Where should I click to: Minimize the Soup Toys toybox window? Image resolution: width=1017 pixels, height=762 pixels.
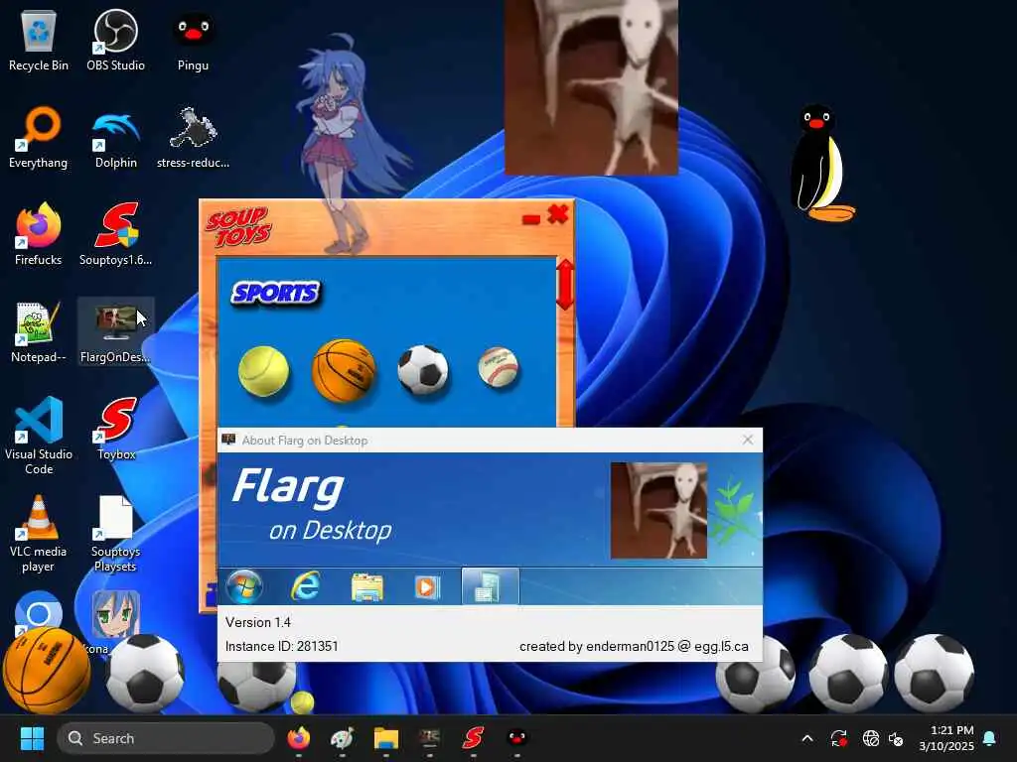pyautogui.click(x=531, y=219)
